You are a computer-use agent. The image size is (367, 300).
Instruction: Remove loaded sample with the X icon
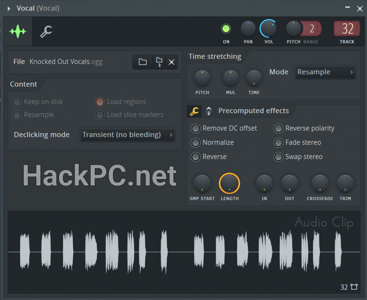coord(172,62)
